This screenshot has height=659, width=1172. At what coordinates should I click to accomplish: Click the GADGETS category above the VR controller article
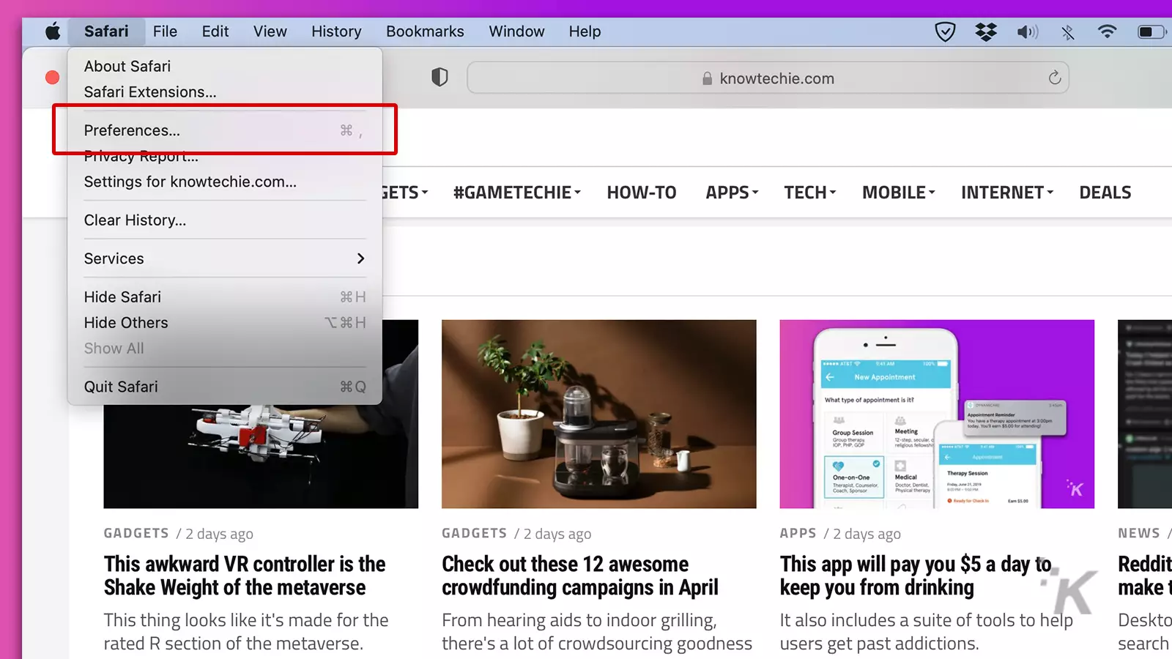click(136, 533)
